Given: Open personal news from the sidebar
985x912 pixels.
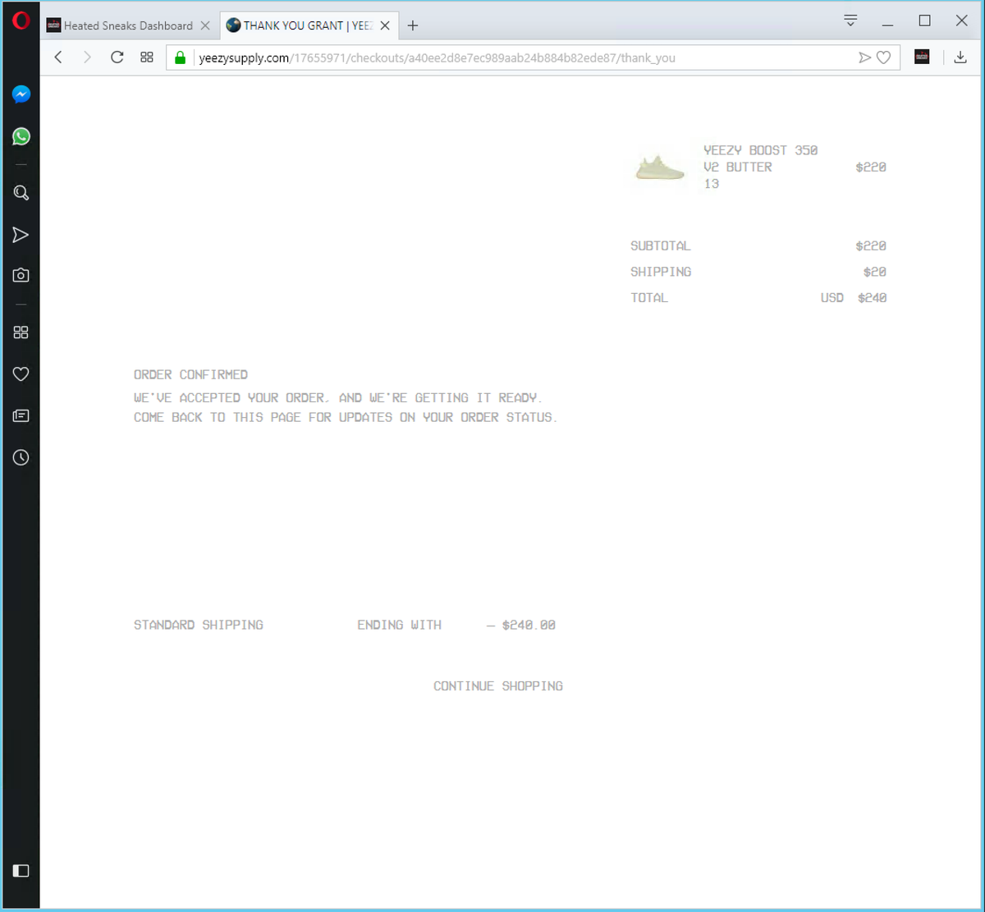Looking at the screenshot, I should coord(21,415).
